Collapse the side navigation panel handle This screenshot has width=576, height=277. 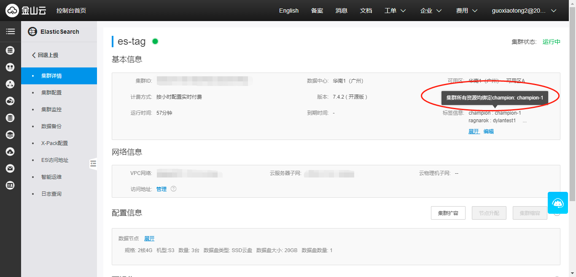93,164
